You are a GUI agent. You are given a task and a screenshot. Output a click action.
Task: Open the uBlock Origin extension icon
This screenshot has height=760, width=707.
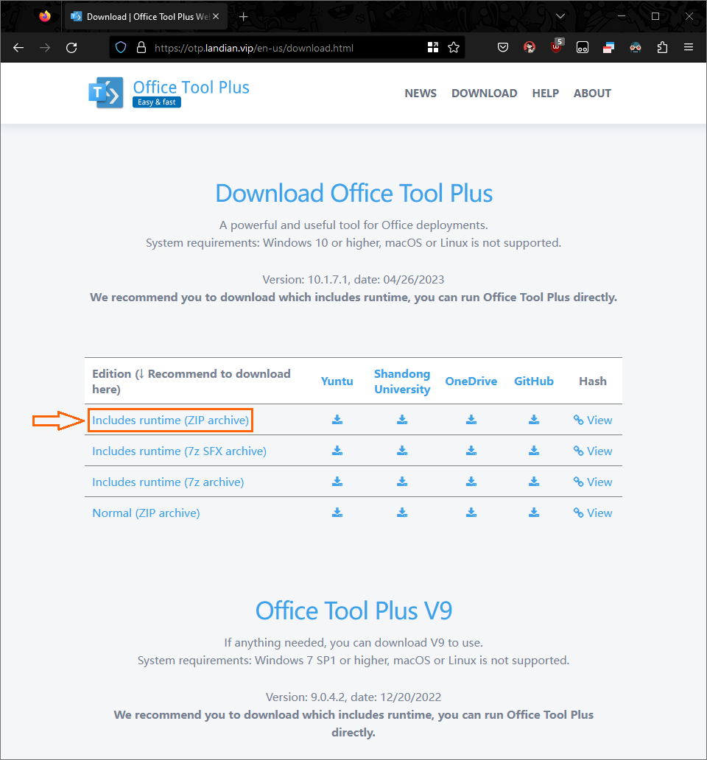click(556, 47)
